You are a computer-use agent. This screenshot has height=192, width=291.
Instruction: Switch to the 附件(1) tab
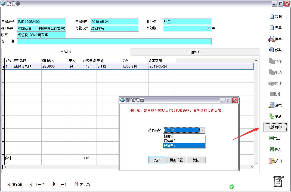coord(195,52)
